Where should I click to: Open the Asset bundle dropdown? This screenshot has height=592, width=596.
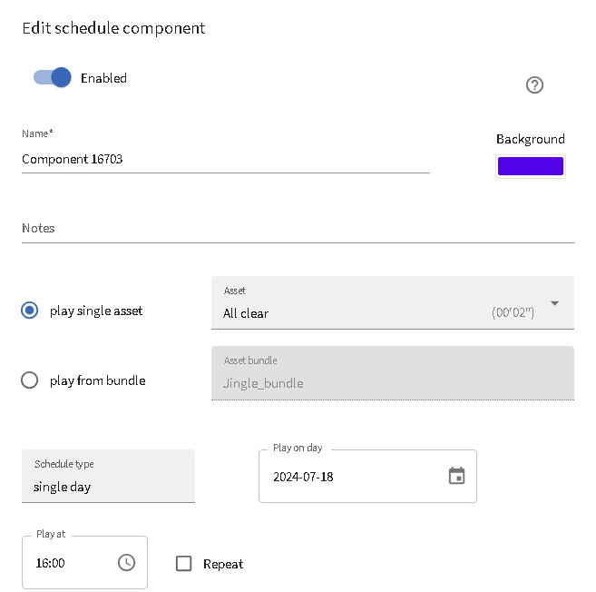[x=392, y=374]
